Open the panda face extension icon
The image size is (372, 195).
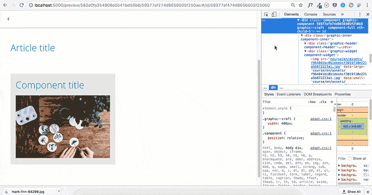pyautogui.click(x=334, y=5)
